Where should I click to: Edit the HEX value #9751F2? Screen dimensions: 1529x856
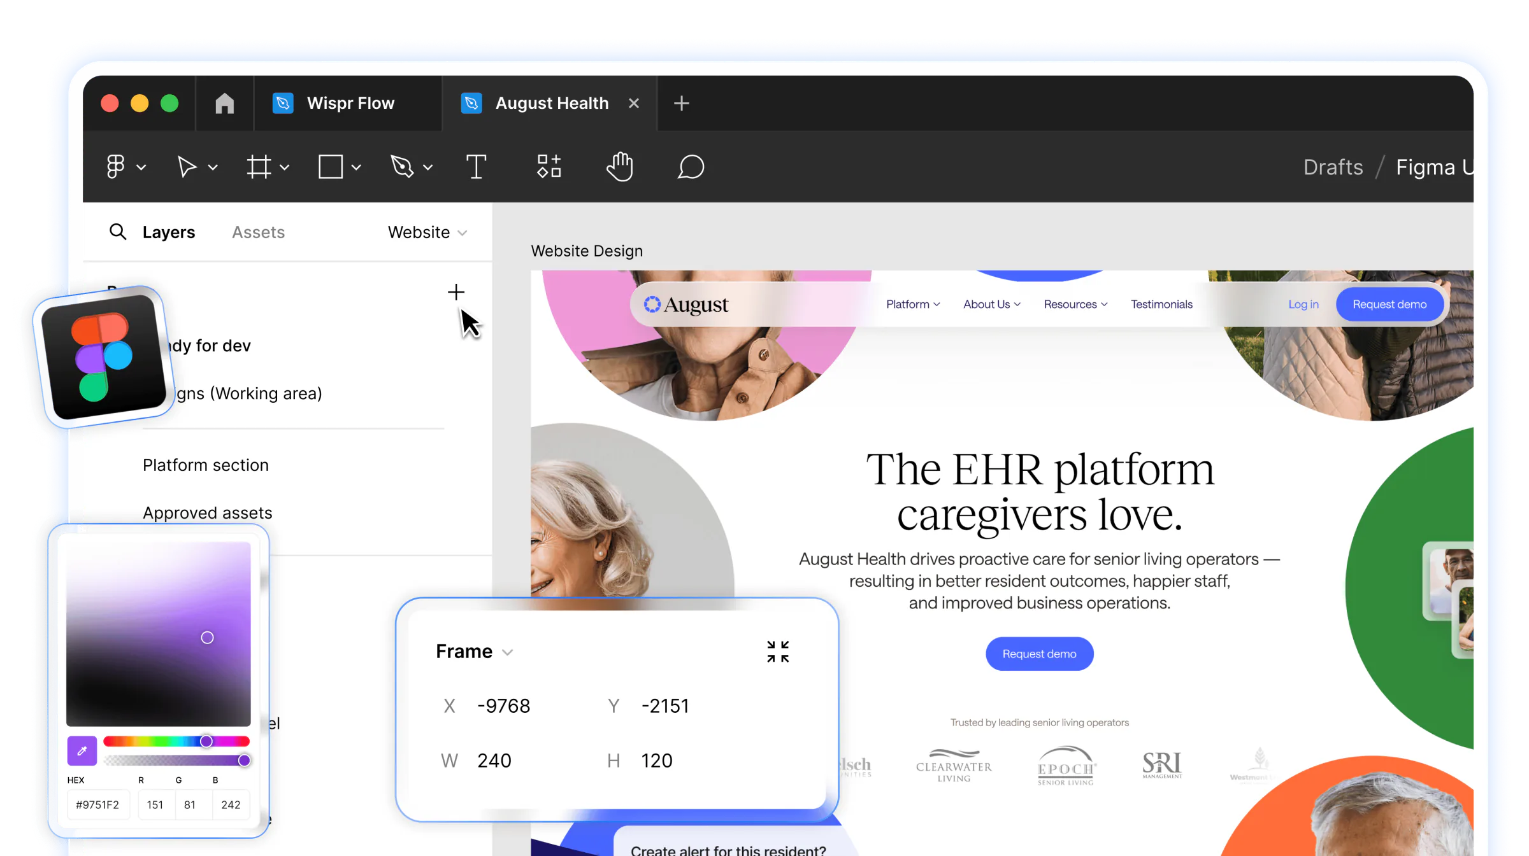98,804
